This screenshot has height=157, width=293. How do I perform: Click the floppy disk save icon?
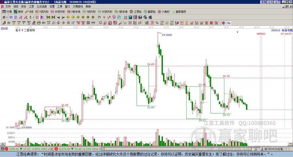pyautogui.click(x=140, y=17)
